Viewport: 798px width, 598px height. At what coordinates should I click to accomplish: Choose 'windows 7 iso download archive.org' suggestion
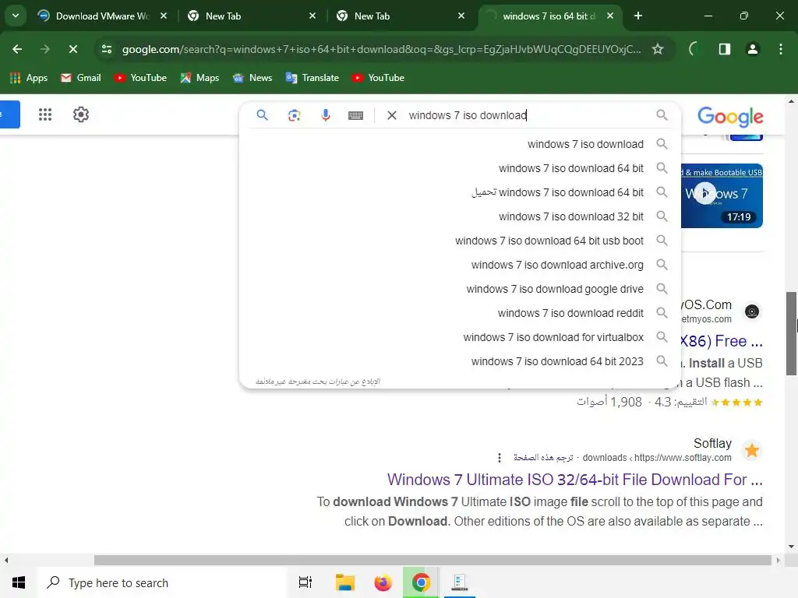[460, 265]
